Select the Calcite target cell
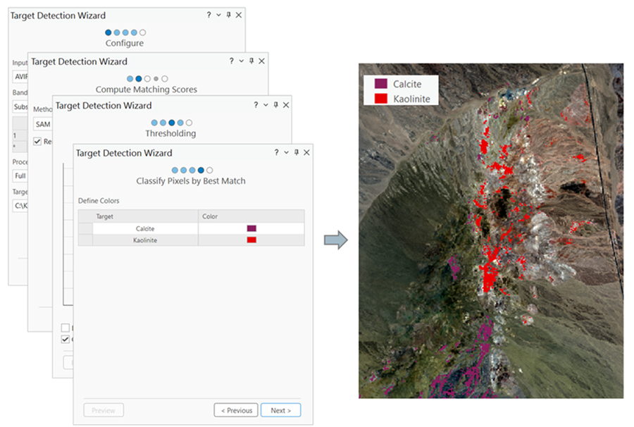The width and height of the screenshot is (634, 427). coord(145,228)
